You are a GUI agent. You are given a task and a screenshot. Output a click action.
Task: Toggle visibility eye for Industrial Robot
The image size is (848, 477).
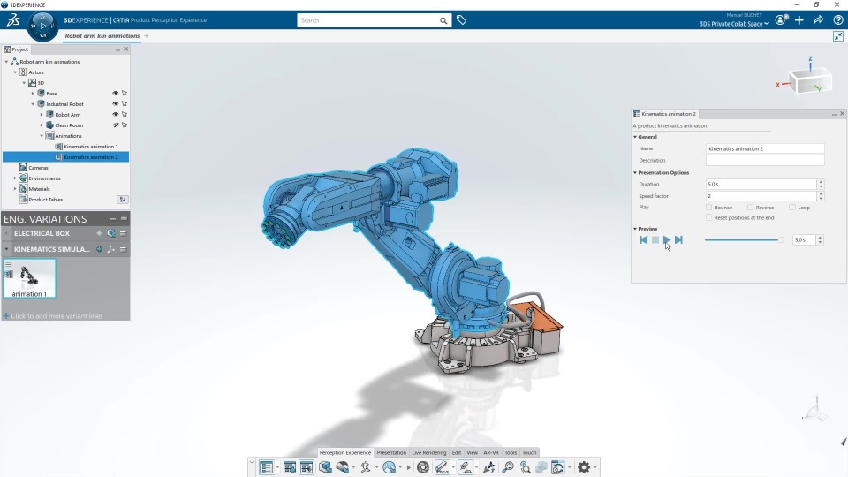115,104
